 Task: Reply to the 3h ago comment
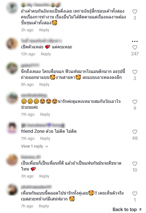pos(44,176)
